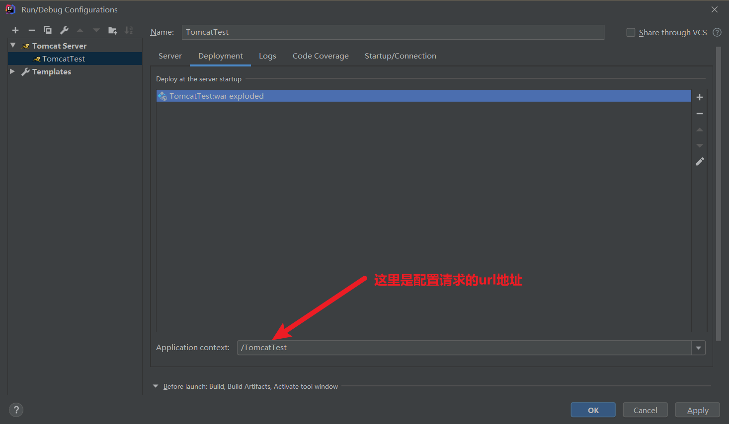The image size is (729, 424).
Task: Click the Before launch section label
Action: 250,386
